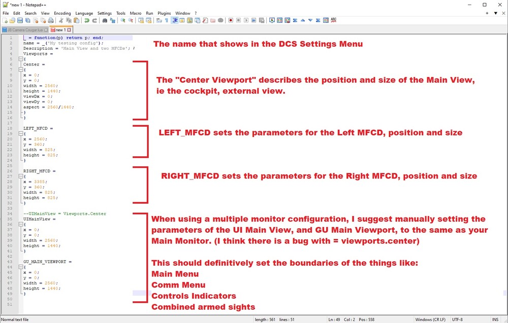The image size is (508, 323).
Task: Open the Replace dialog toolbar icon
Action: (112, 20)
